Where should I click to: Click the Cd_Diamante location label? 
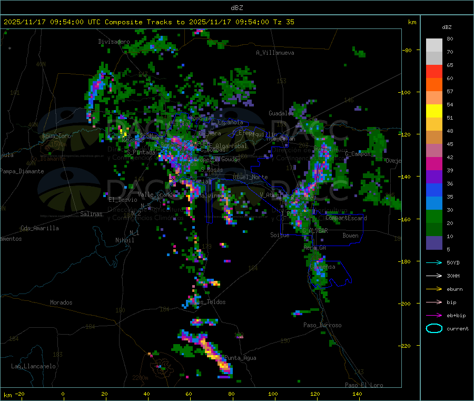click(48, 159)
